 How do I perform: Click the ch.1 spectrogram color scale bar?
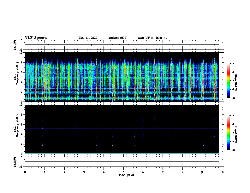point(228,81)
